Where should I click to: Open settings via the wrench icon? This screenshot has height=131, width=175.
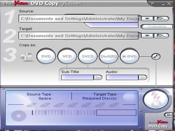click(x=156, y=57)
